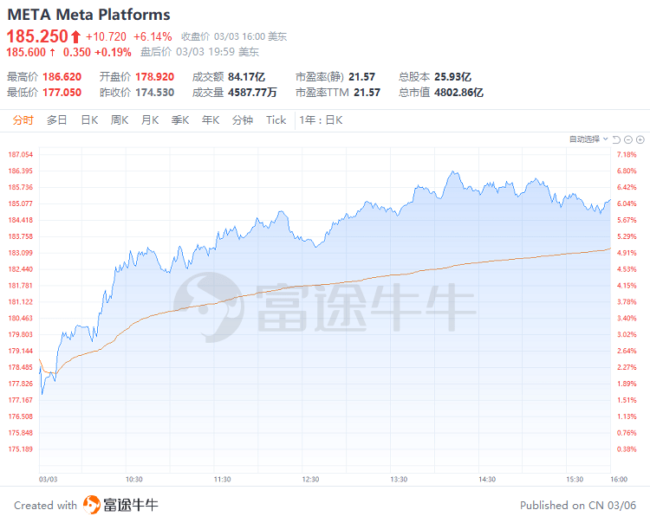Click the 12:30 time axis label
Image resolution: width=650 pixels, height=523 pixels.
310,479
